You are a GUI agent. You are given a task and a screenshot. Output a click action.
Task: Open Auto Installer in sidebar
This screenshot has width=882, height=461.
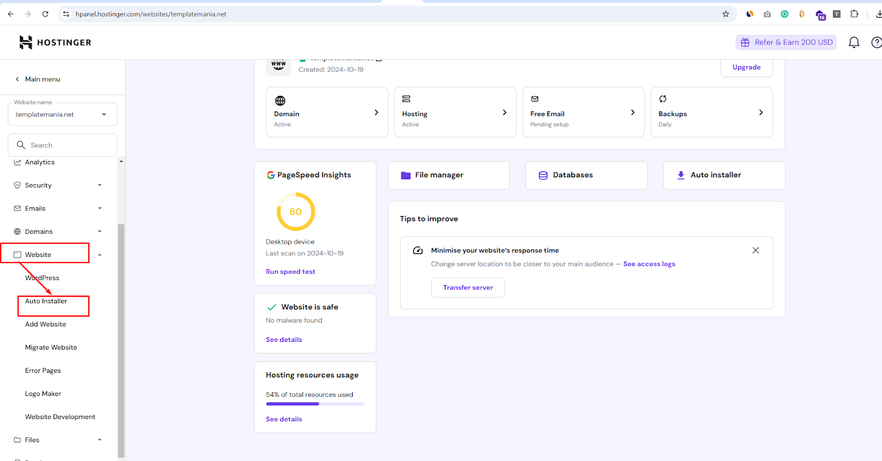46,301
